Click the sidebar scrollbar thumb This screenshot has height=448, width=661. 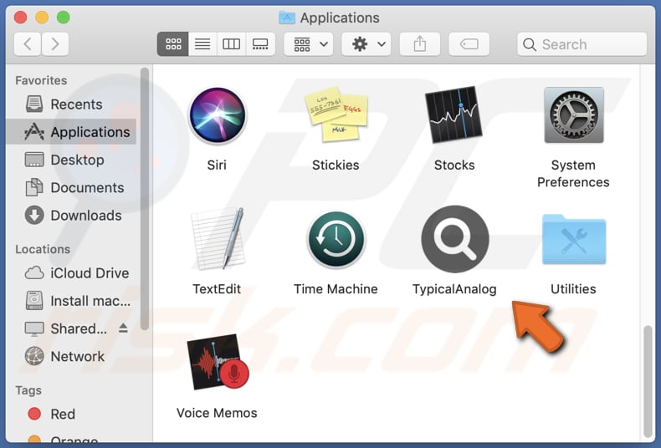(145, 198)
